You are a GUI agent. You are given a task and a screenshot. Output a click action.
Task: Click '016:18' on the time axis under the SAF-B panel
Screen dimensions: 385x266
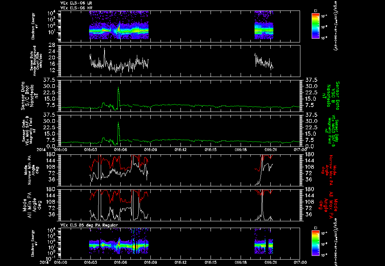tap(241, 150)
